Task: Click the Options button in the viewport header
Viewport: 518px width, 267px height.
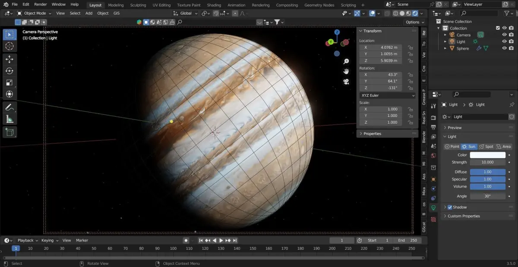Action: pos(414,22)
